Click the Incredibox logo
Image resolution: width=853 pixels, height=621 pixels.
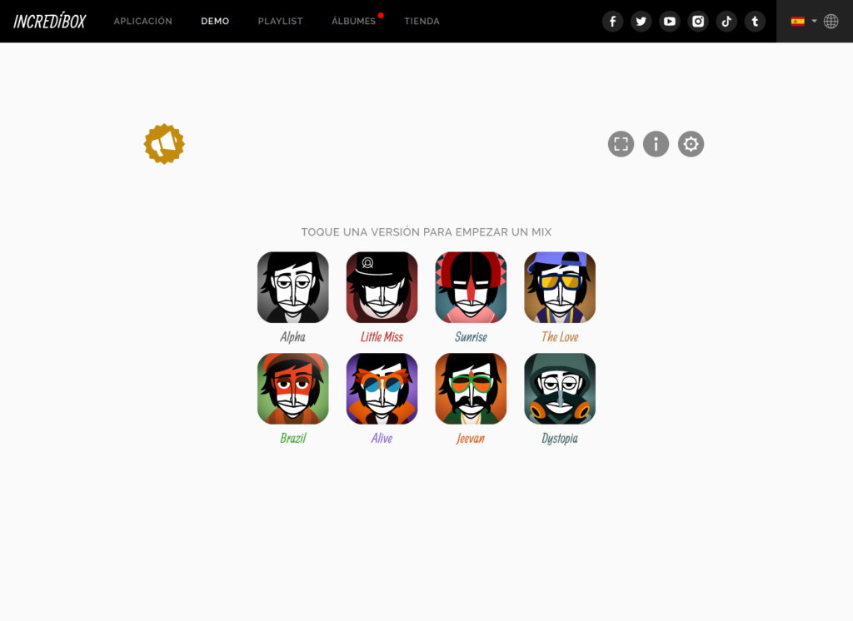coord(49,21)
